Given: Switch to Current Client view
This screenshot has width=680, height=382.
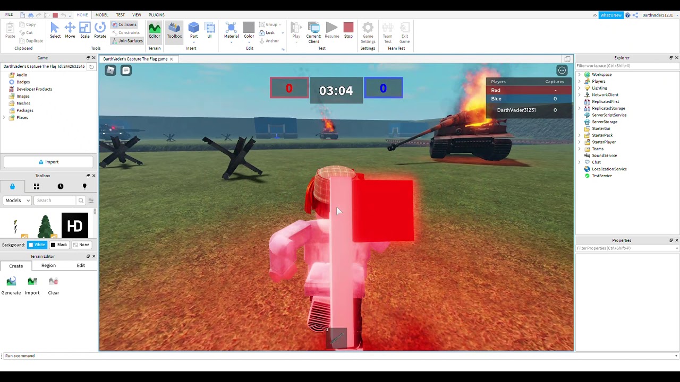Looking at the screenshot, I should (313, 32).
